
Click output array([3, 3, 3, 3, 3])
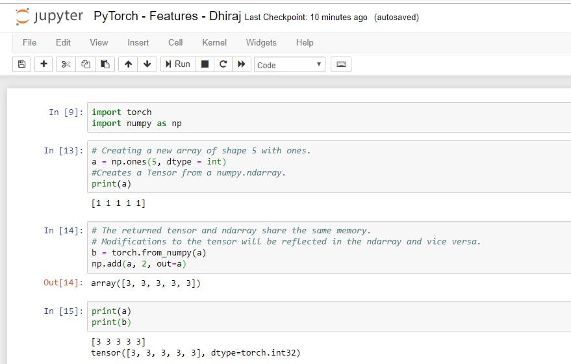(x=146, y=283)
